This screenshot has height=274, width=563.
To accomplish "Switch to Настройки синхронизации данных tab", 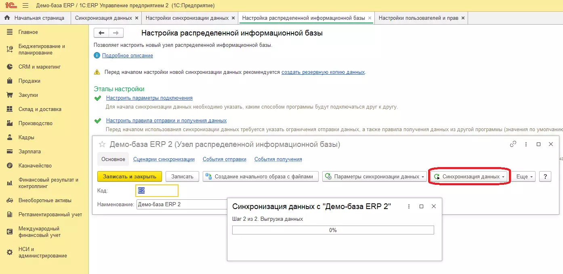I will (187, 18).
